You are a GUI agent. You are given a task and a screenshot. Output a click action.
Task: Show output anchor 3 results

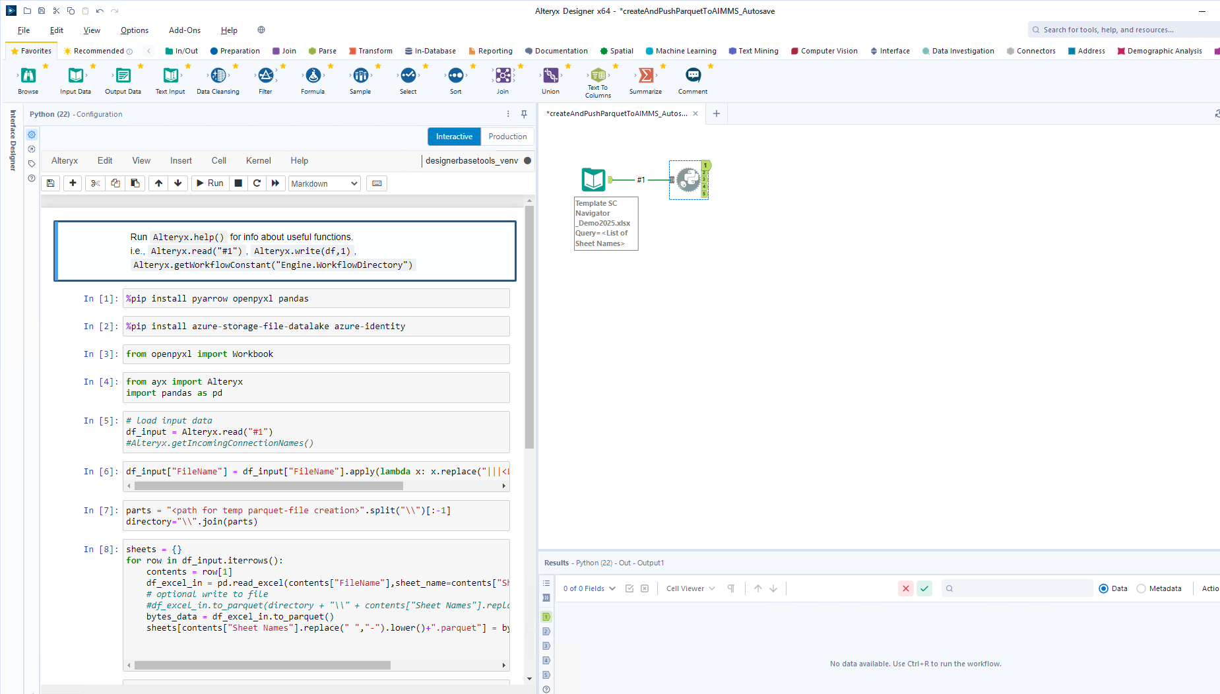tap(546, 646)
